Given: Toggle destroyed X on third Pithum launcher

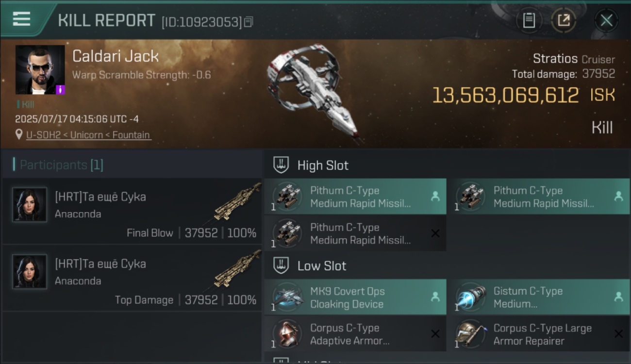Looking at the screenshot, I should click(435, 233).
